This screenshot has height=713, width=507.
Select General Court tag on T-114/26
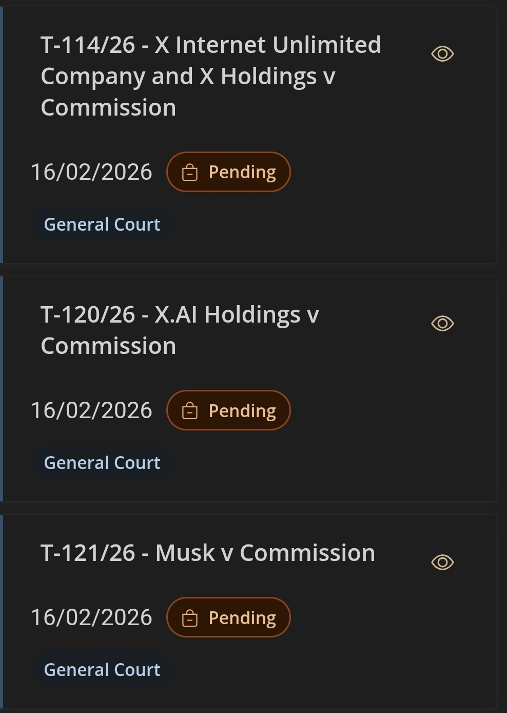[102, 224]
